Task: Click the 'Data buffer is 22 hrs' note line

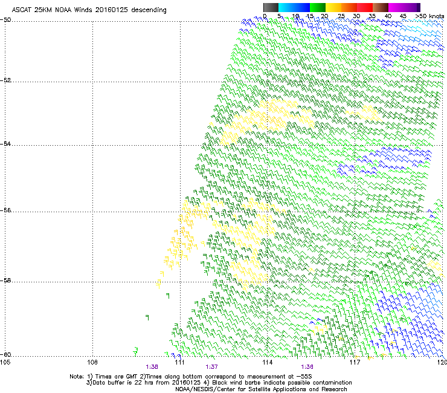Action: (x=219, y=383)
